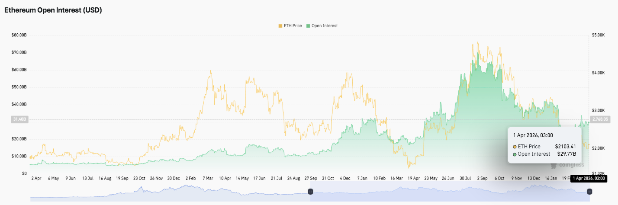
Task: Click the Ethereum Open Interest (USD) title
Action: (53, 10)
